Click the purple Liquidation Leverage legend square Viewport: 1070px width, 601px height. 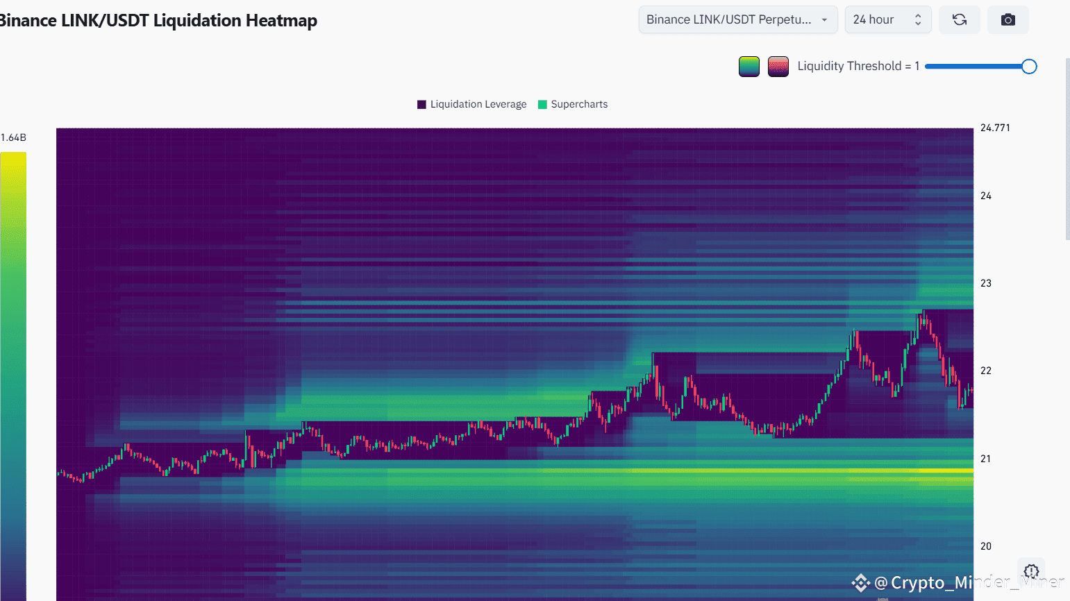421,103
